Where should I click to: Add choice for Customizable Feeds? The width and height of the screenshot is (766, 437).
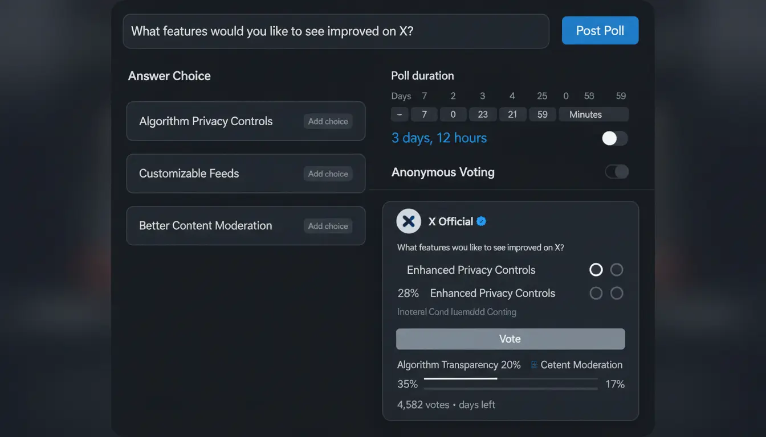[328, 174]
